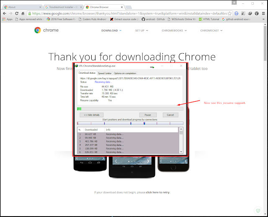This screenshot has height=217, width=268.
Task: Open the browser home page icon
Action: (23, 13)
